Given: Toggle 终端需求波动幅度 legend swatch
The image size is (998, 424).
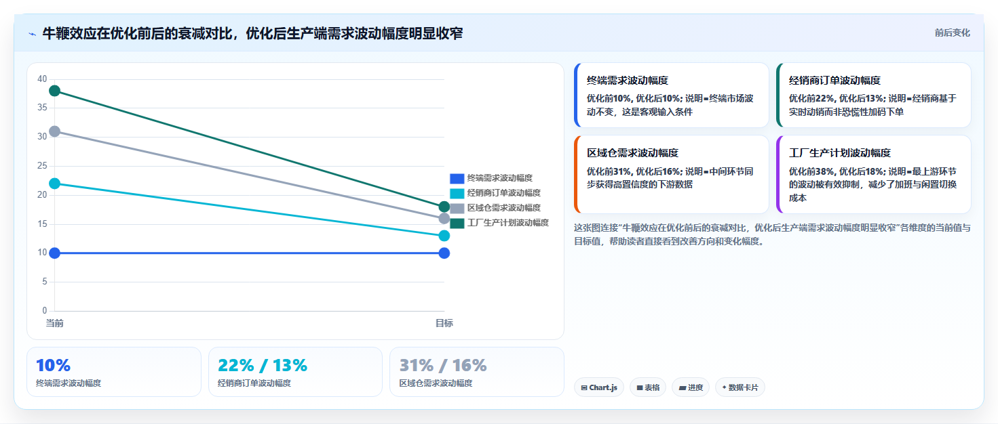Looking at the screenshot, I should (457, 178).
